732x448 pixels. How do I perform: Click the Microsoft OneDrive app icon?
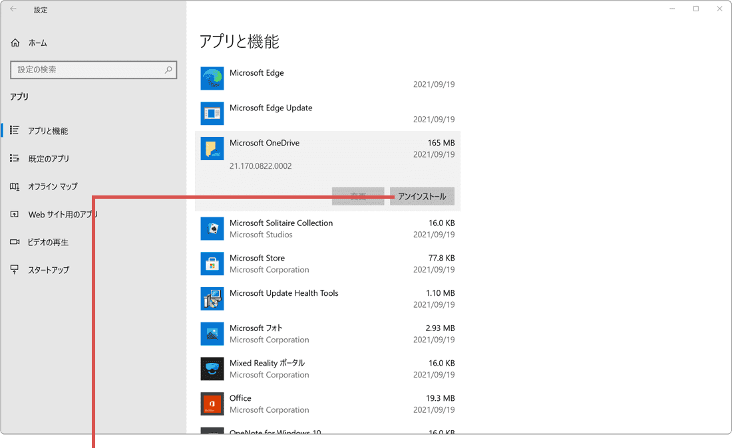[x=212, y=148]
